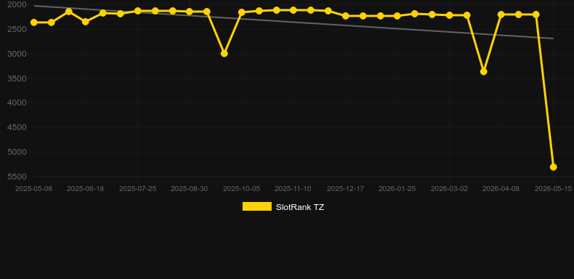Click the x-axis label 2025-12-17
The image size is (574, 279).
tap(345, 189)
